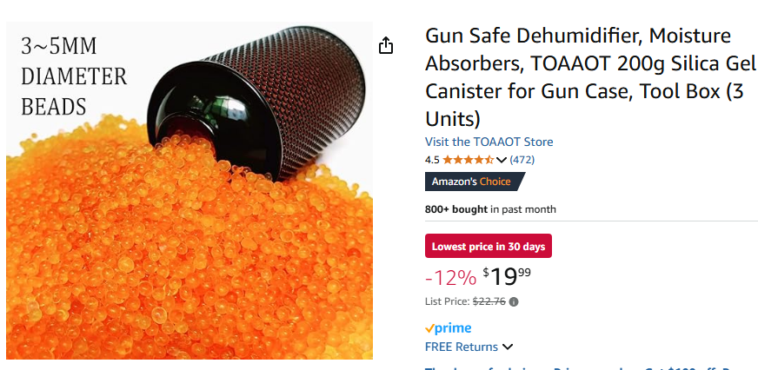Click the info icon next to List Price
The height and width of the screenshot is (370, 758).
click(514, 302)
